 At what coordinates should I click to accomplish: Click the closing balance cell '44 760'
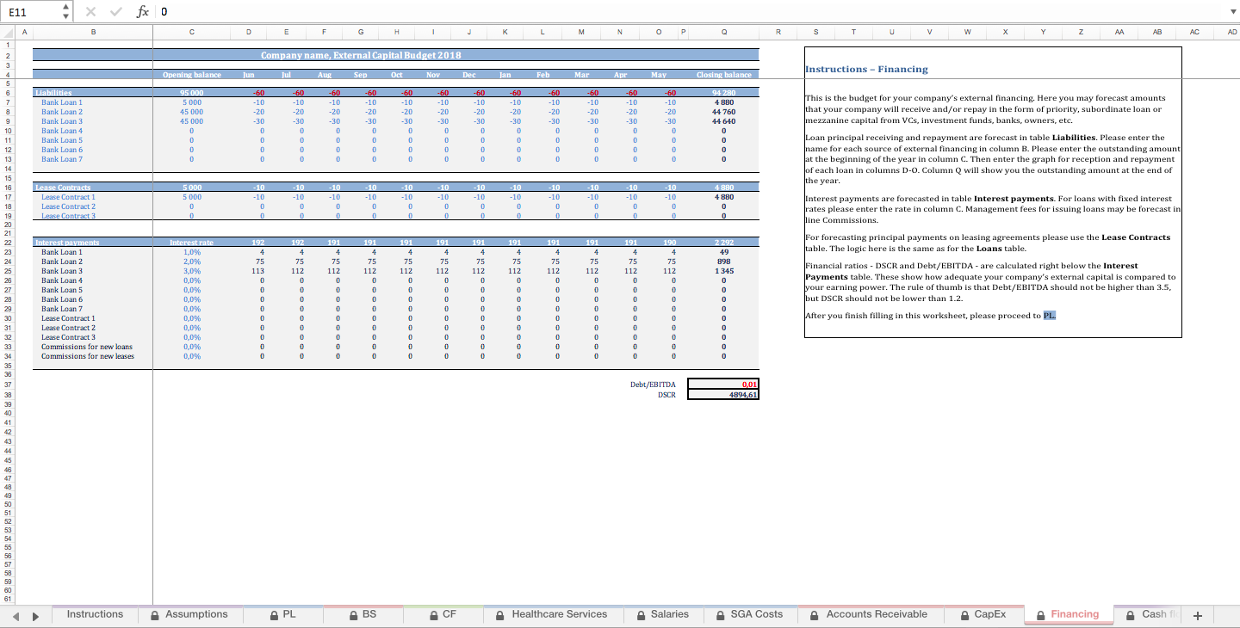click(x=724, y=112)
